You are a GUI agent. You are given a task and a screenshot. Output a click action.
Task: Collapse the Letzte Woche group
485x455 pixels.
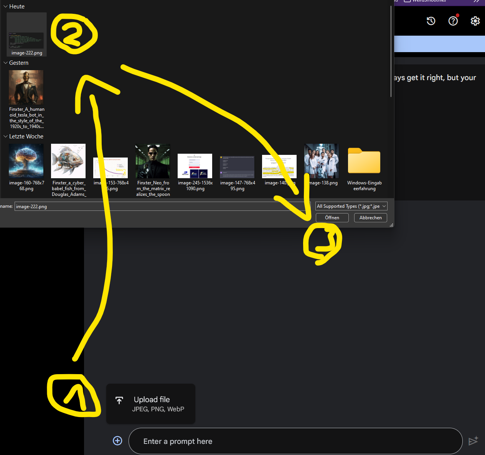tap(5, 136)
